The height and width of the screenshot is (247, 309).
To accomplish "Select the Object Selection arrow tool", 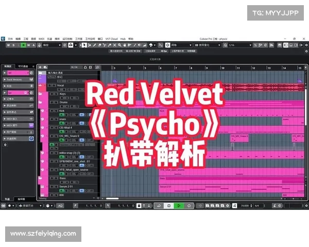I will point(84,45).
